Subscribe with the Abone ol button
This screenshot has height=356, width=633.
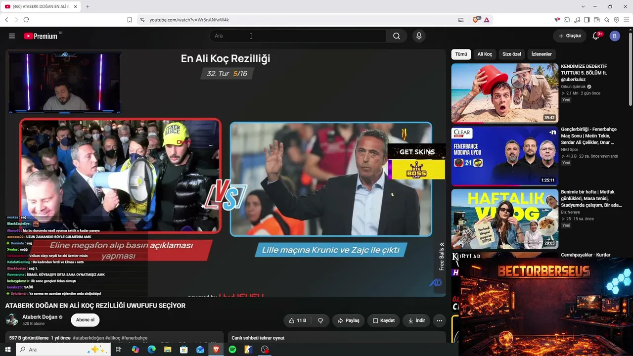pos(85,320)
